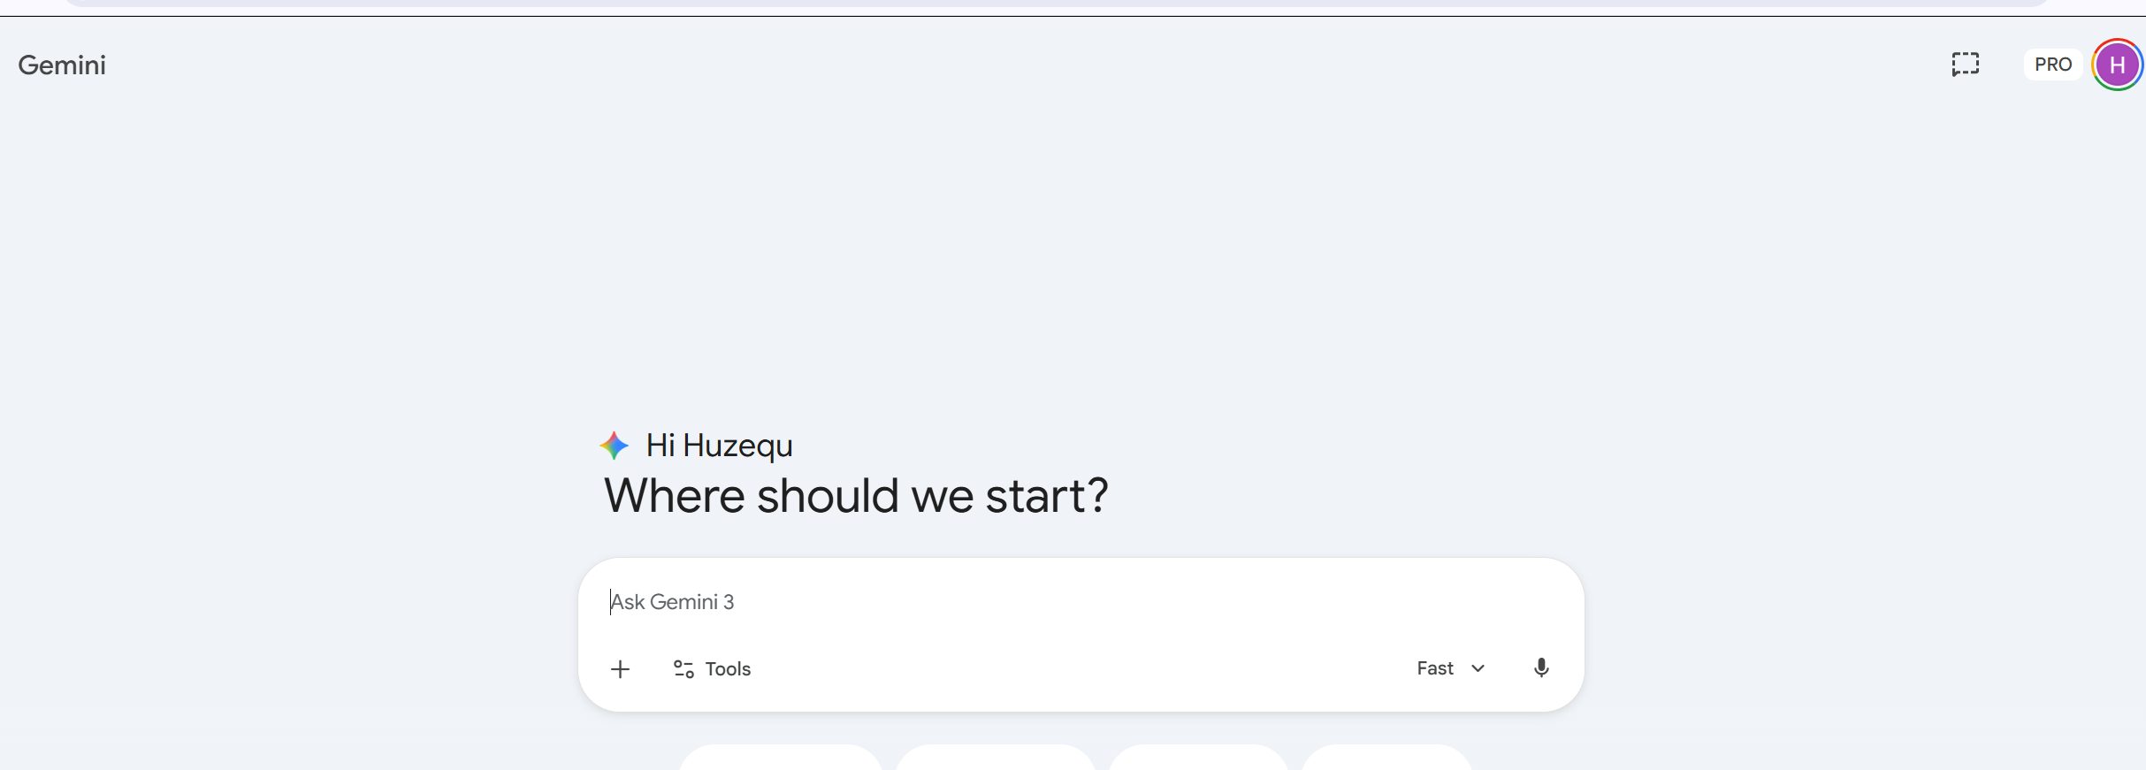
Task: Start voice input with the microphone icon
Action: [1541, 668]
